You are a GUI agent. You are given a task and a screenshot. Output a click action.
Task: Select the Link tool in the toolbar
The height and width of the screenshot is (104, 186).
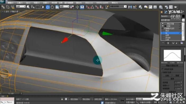pyautogui.click(x=3, y=7)
